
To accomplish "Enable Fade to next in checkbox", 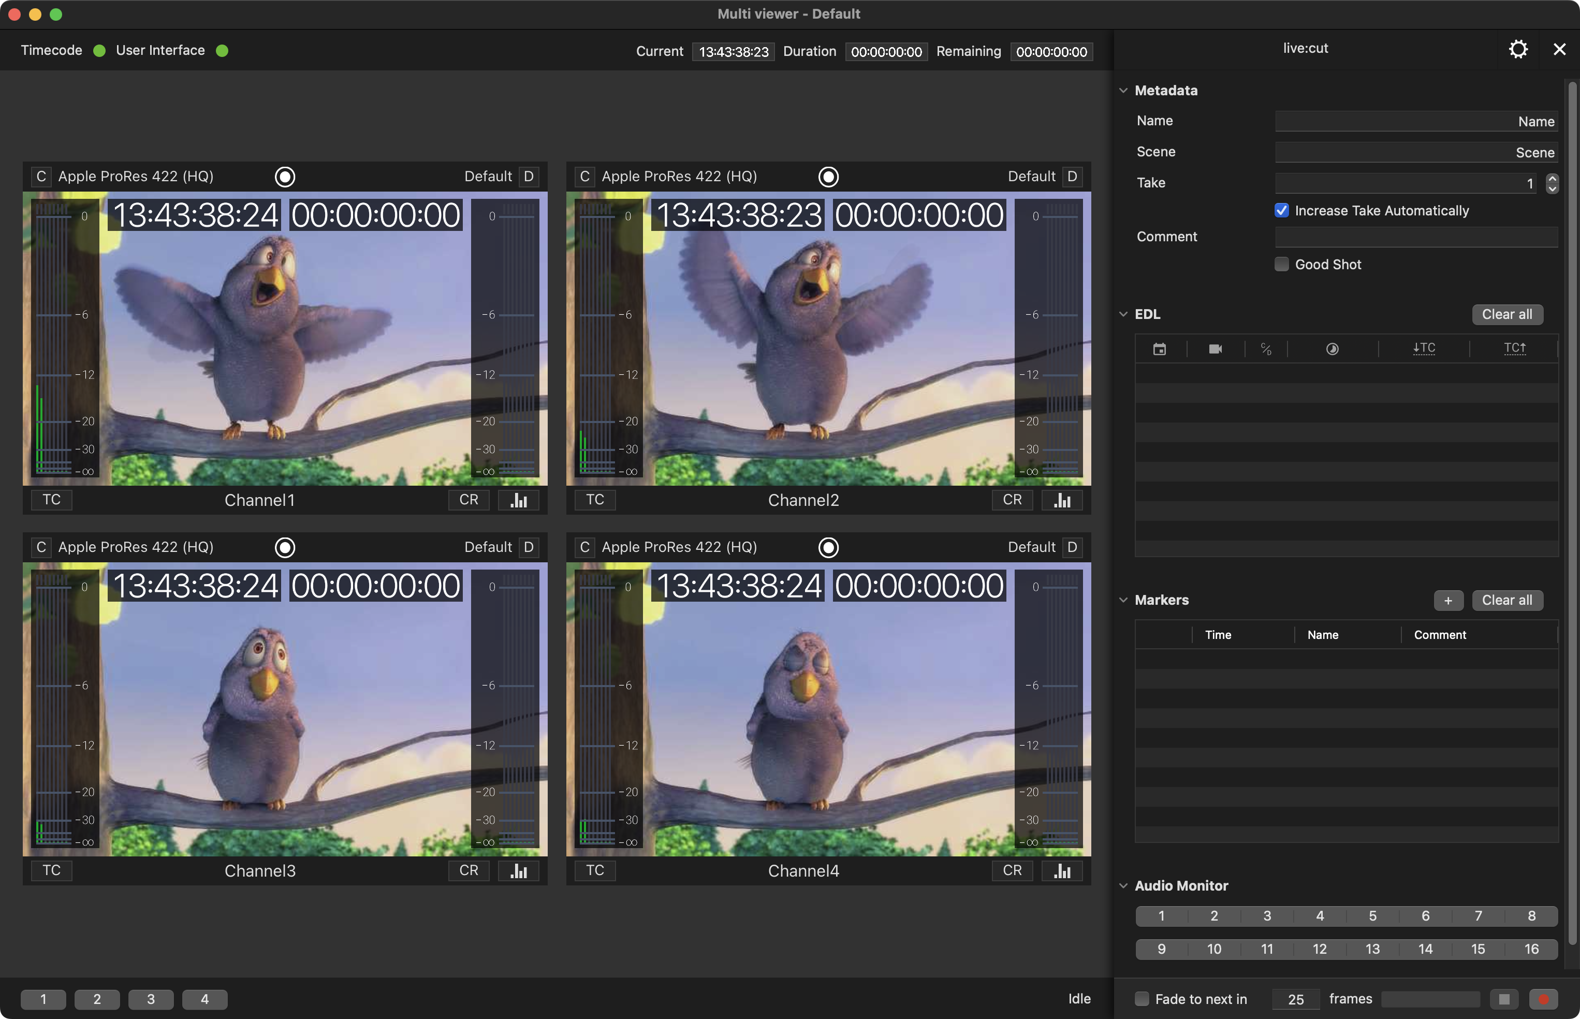I will (x=1142, y=999).
